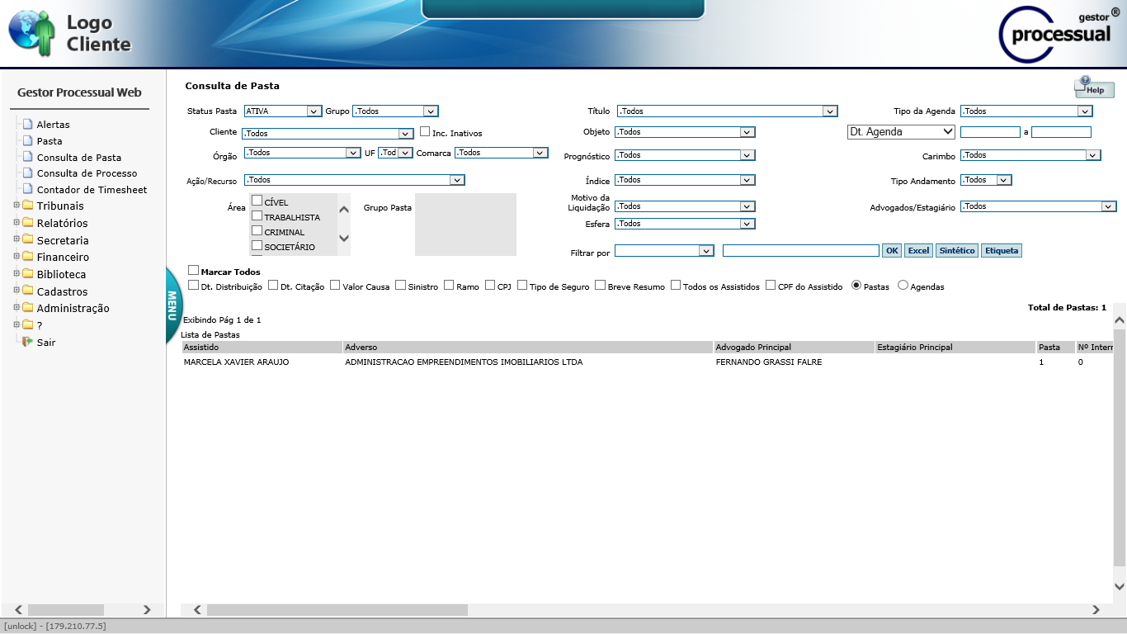
Task: Open the Cliente dropdown
Action: [328, 133]
